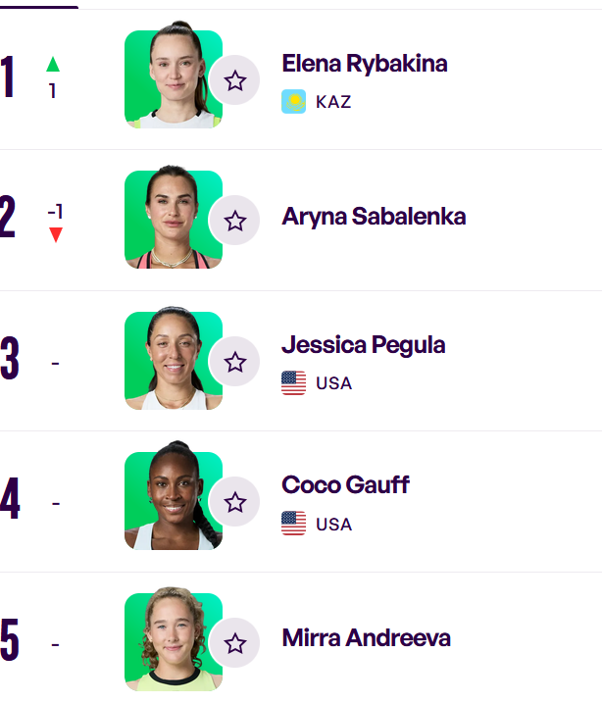Open Aryna Sabalenka's portrait thumbnail
Viewport: 602px width, 703px height.
(x=174, y=218)
